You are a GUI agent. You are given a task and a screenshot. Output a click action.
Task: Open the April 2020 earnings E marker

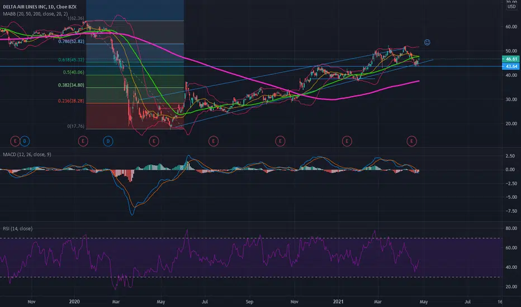click(154, 141)
